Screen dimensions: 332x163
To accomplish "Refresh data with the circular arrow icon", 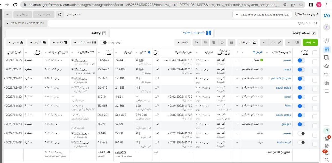I will tap(60, 14).
